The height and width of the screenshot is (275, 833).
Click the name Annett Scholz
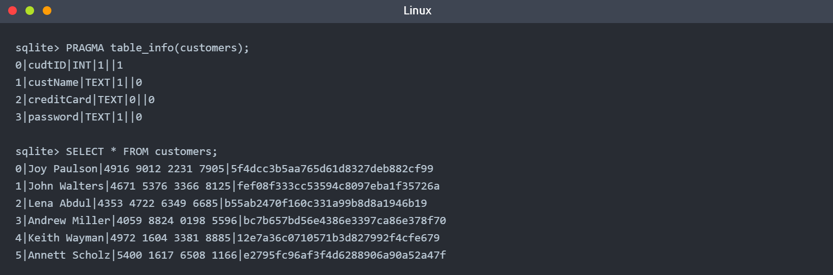(x=69, y=255)
